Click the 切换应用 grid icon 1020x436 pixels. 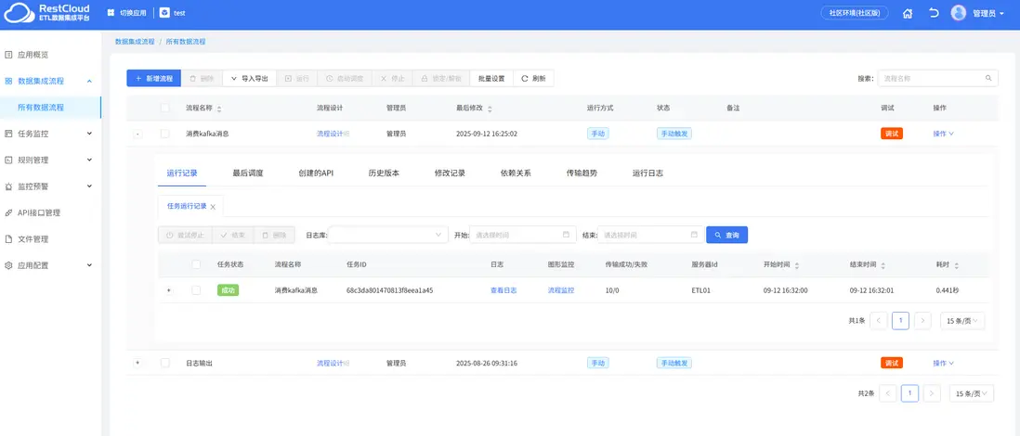point(111,13)
